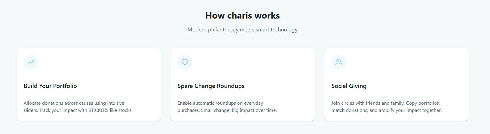Screen dimensions: 490x134
Task: Click the "$TICKERS" word in the portfolio description
Action: [98, 110]
